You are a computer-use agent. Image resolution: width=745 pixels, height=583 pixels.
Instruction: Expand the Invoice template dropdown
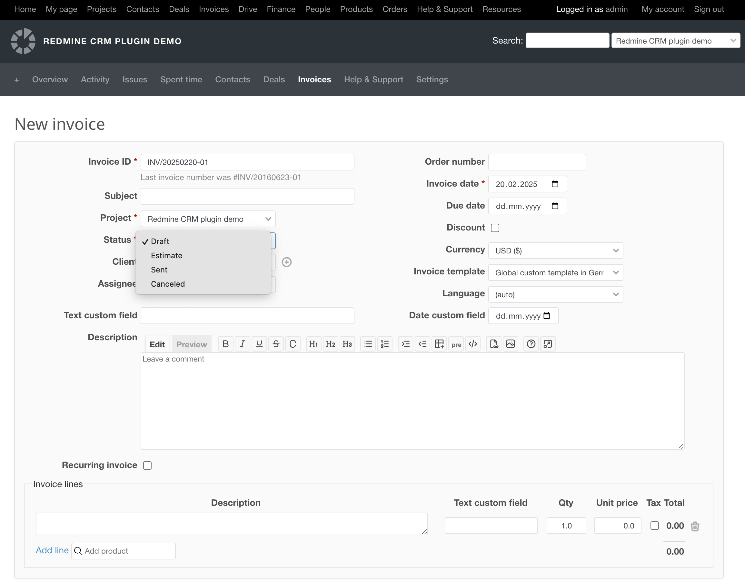click(555, 272)
